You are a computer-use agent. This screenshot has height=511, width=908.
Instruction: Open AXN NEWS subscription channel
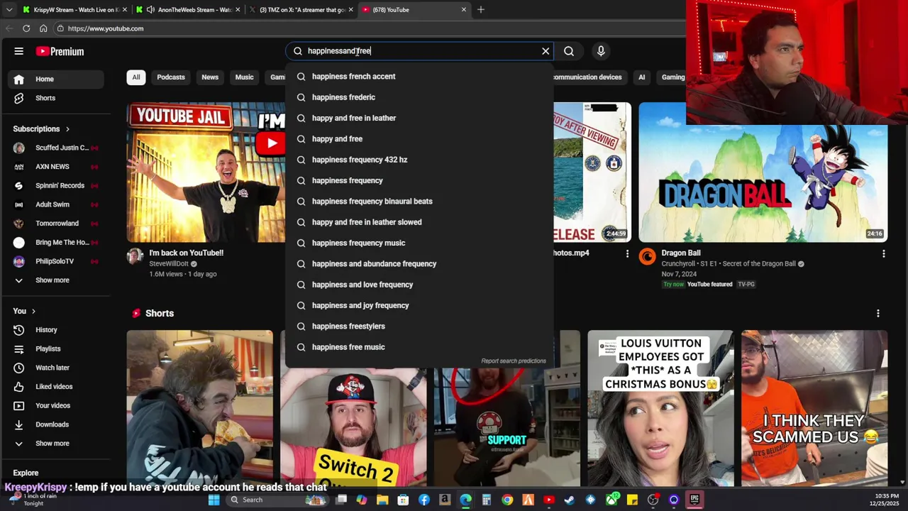point(55,167)
